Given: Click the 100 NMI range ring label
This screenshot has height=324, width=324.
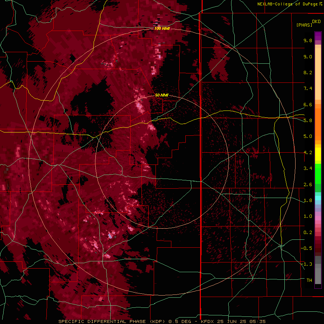Looking at the screenshot, I should click(x=162, y=28).
